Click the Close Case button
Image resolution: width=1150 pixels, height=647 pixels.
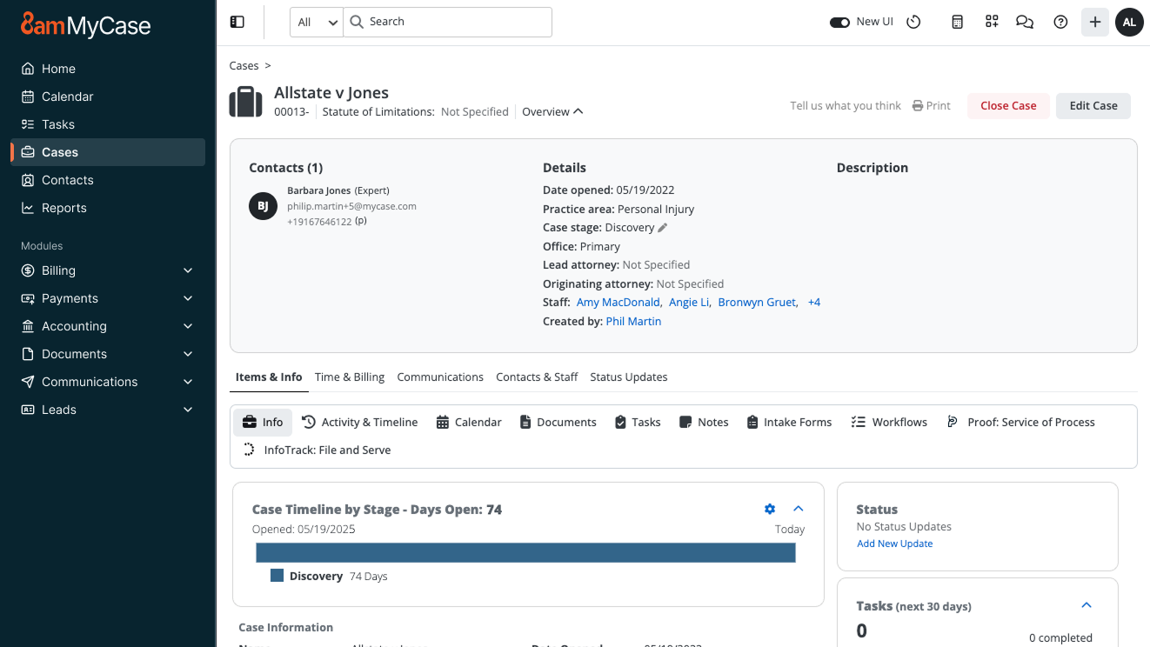pos(1008,106)
